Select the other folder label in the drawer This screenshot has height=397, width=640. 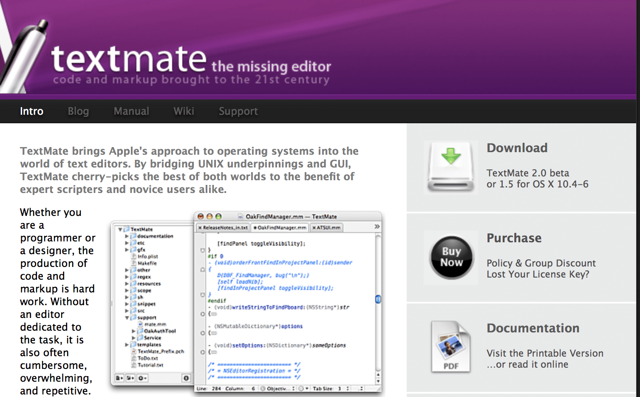[x=144, y=270]
